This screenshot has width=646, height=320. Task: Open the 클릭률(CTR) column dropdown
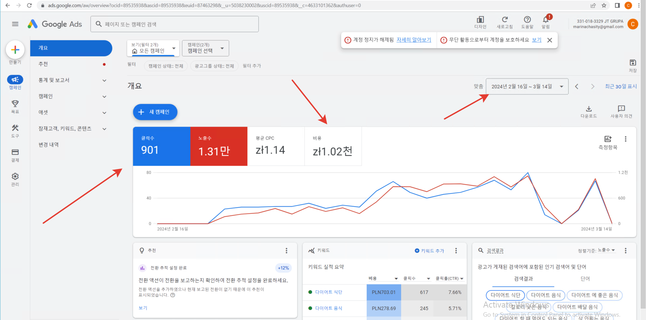(450, 278)
